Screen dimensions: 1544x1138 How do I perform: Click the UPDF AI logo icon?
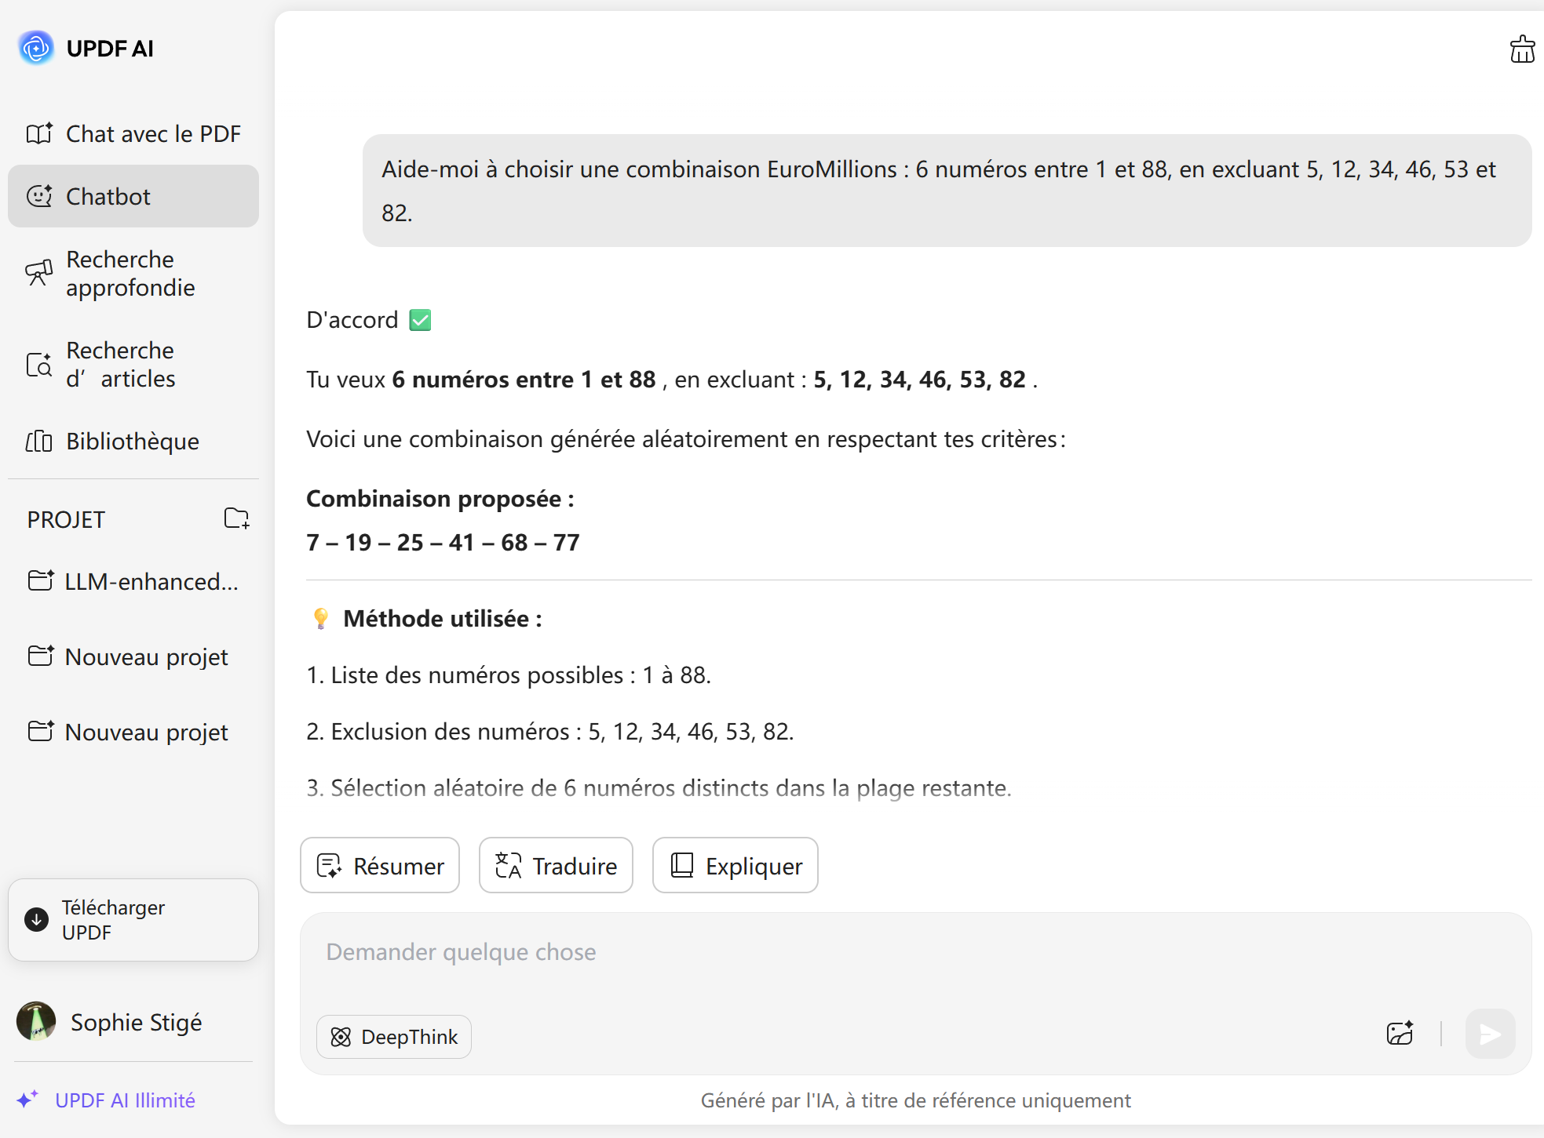[36, 49]
